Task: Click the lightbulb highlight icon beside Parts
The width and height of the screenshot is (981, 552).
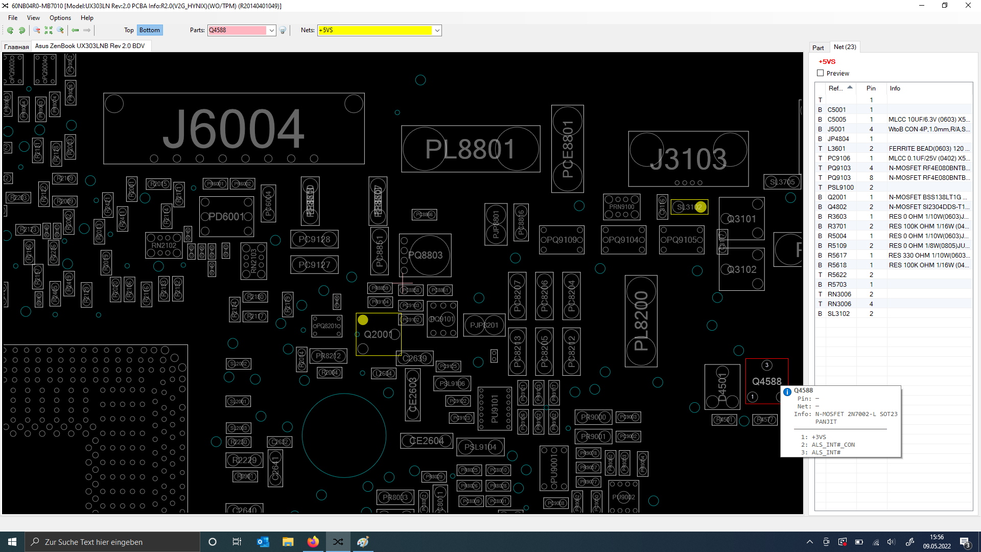Action: (283, 31)
